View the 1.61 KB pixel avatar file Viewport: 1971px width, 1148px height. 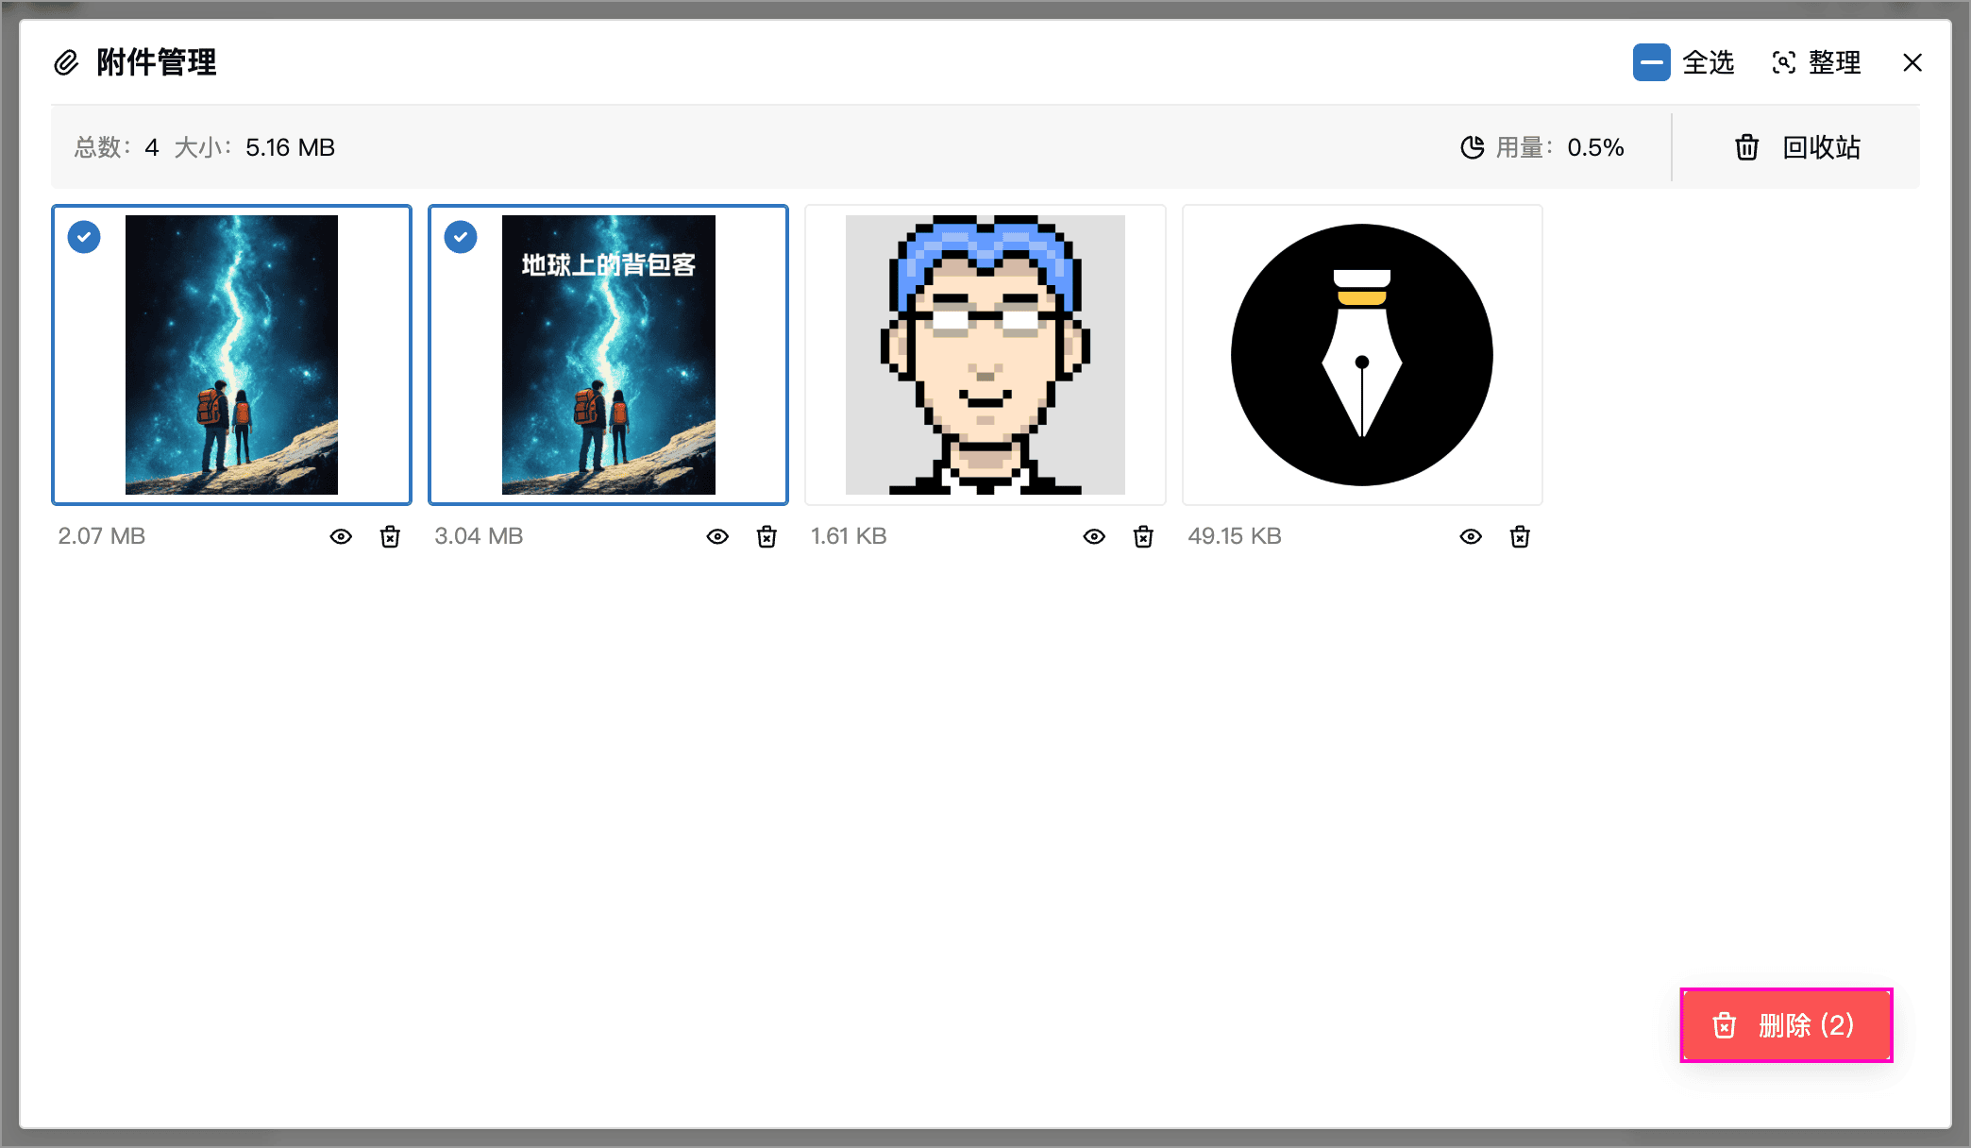1094,536
